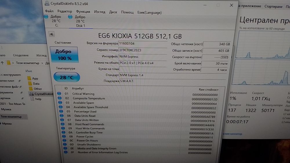Screen dimensions: 290x163
Task: Select the Critical Warning attribute name
Action: point(83,94)
